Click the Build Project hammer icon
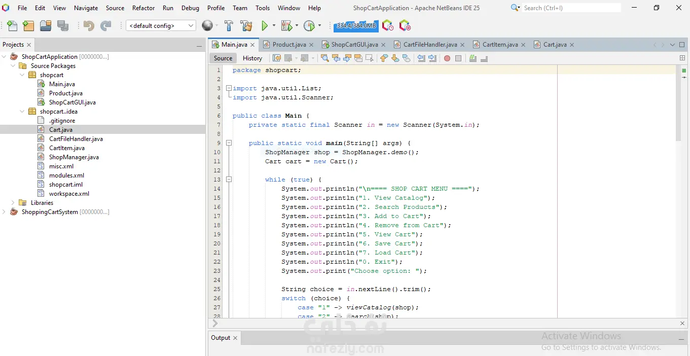The height and width of the screenshot is (356, 690). 229,26
